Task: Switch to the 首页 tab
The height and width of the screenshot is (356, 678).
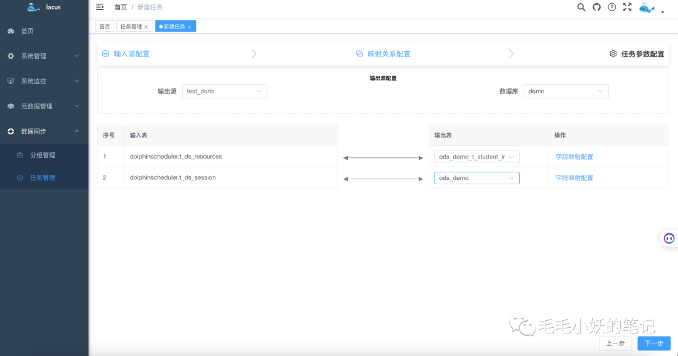Action: pyautogui.click(x=105, y=26)
